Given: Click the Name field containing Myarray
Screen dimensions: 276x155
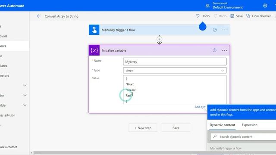Looking at the screenshot, I should [x=175, y=62].
